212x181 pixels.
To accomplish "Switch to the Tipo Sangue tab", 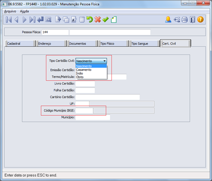I will coord(144,43).
